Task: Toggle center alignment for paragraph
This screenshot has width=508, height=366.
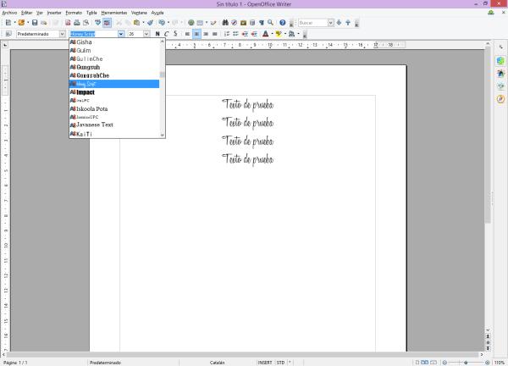Action: point(196,34)
